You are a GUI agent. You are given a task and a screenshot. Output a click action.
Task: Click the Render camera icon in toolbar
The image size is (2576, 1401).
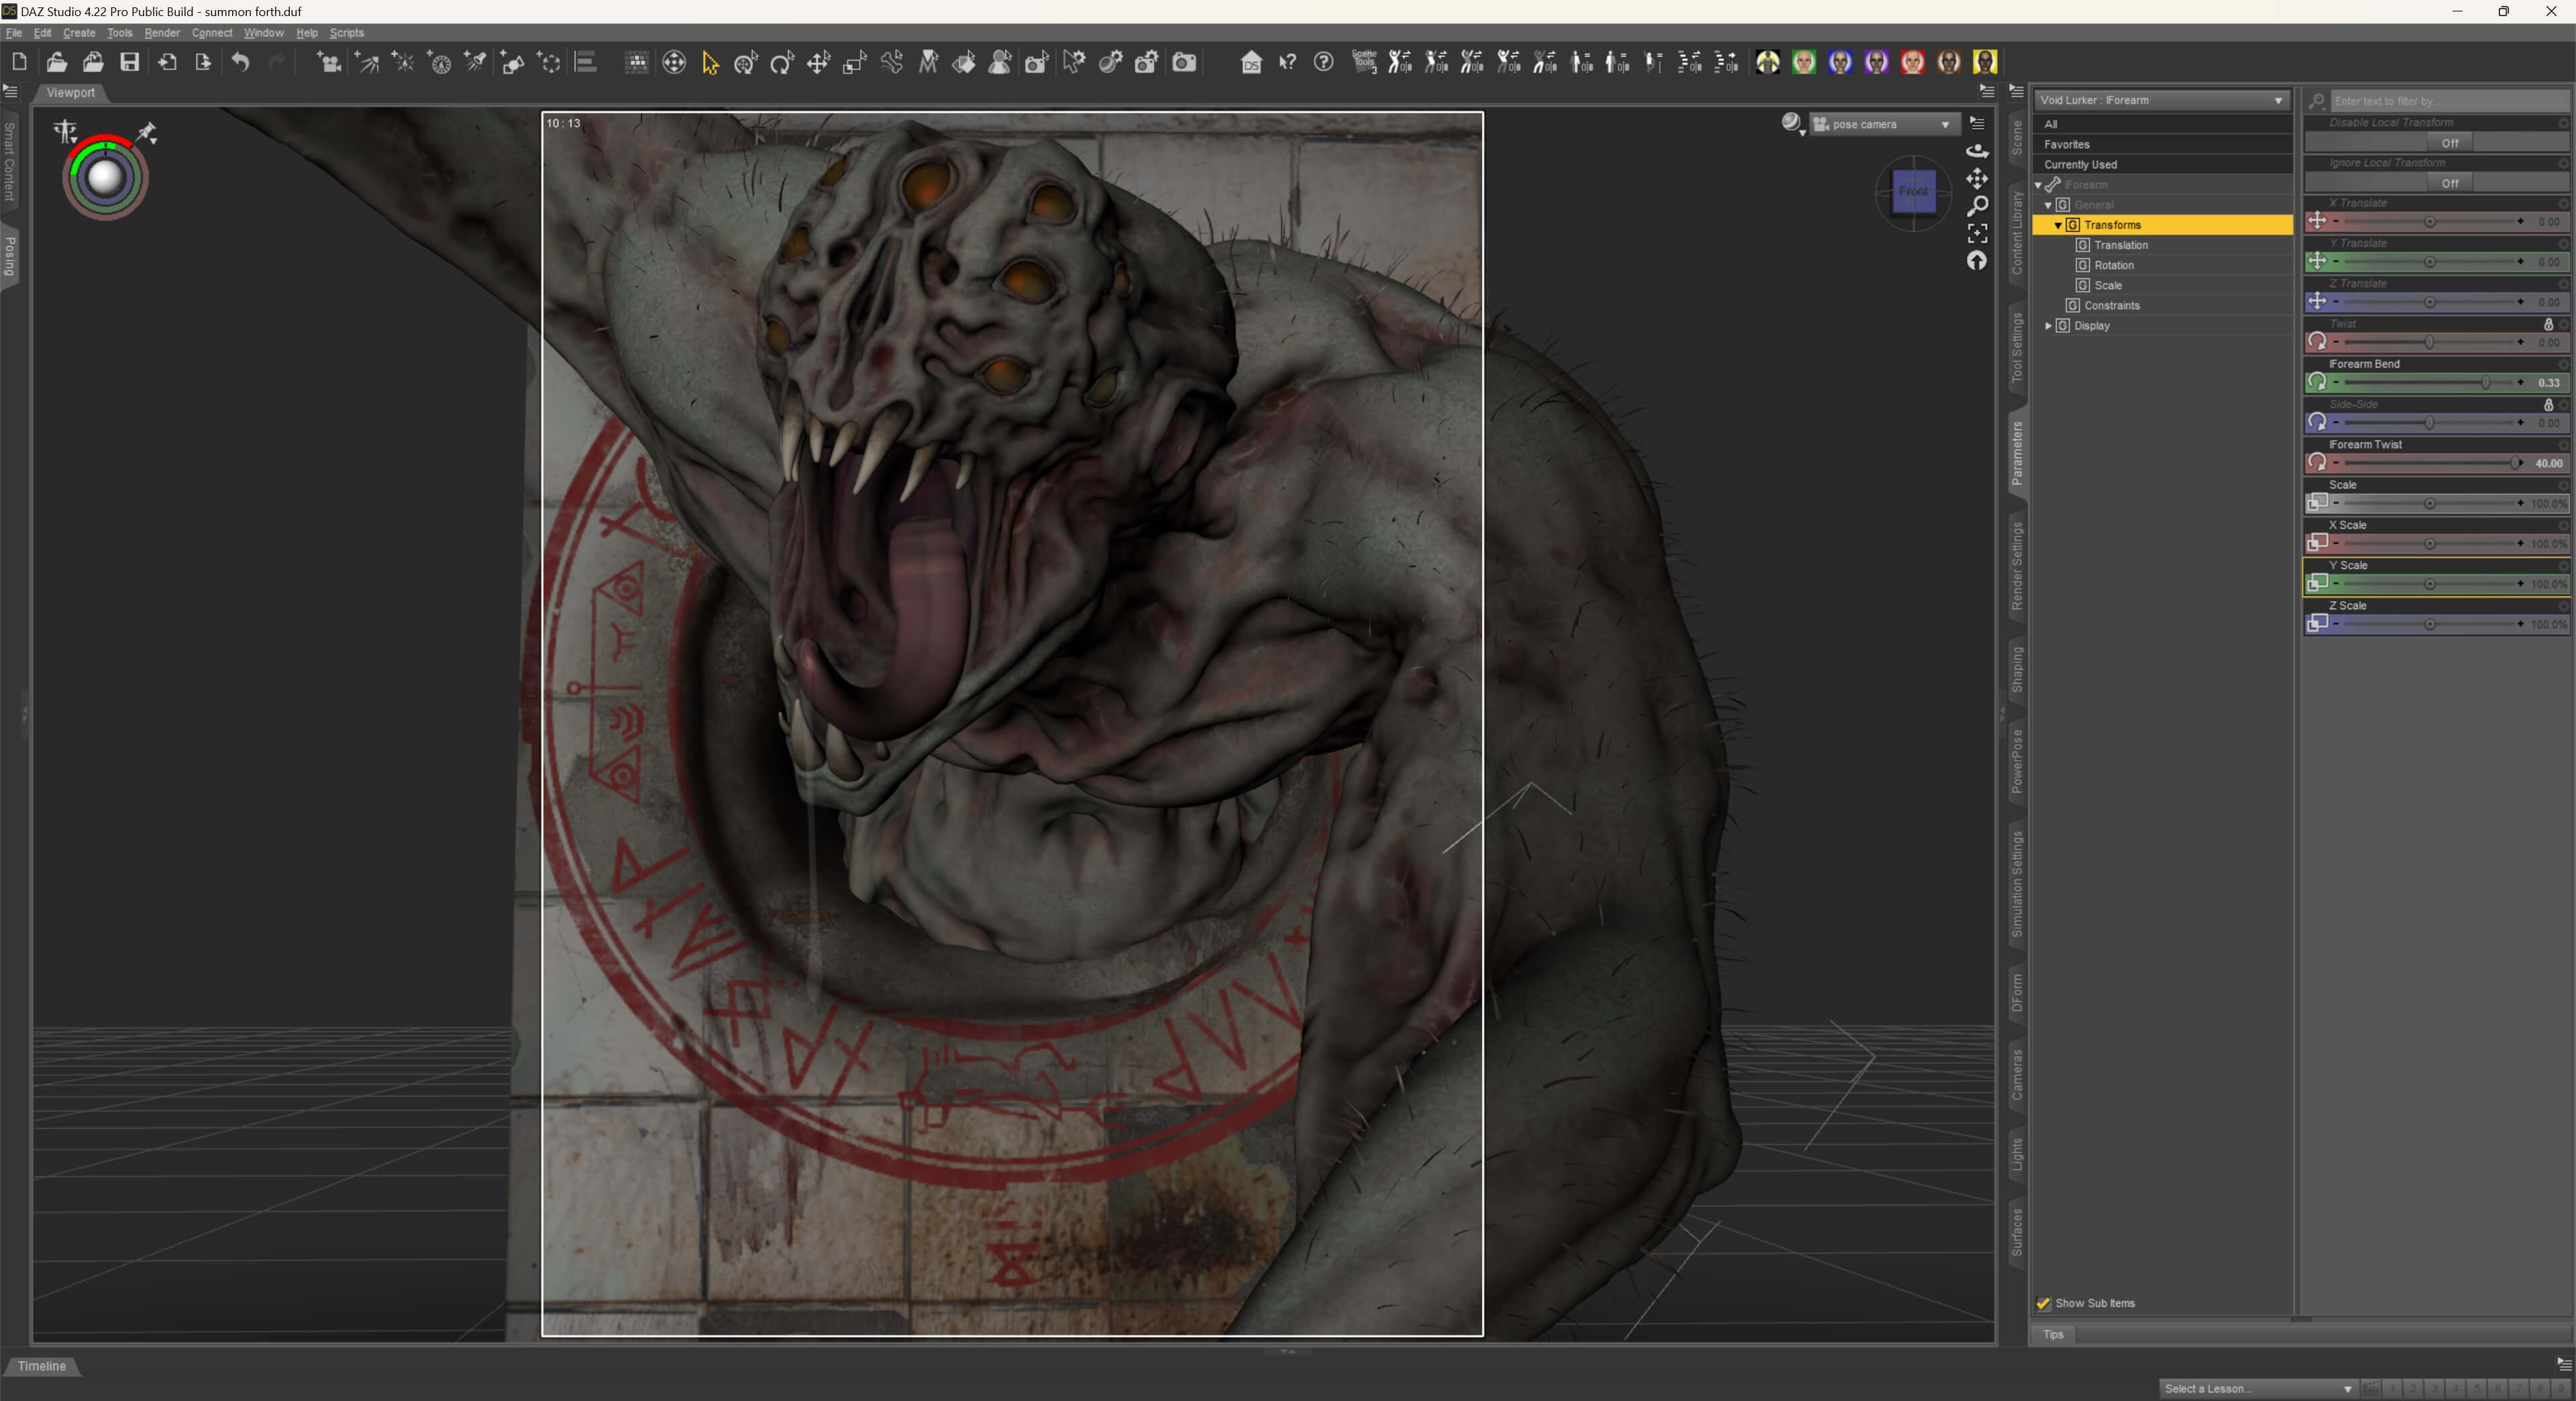pyautogui.click(x=1184, y=63)
